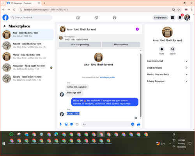Screen dimensions: 195x156
Task: Open the purple conversation information icon
Action: pos(137,29)
